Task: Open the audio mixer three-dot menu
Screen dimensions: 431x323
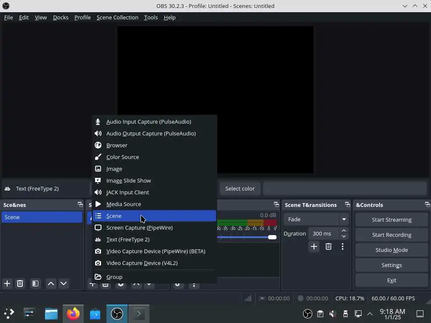Action: (194, 285)
